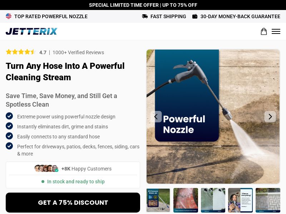Click the GET A 75% DISCOUNT button

[x=73, y=202]
